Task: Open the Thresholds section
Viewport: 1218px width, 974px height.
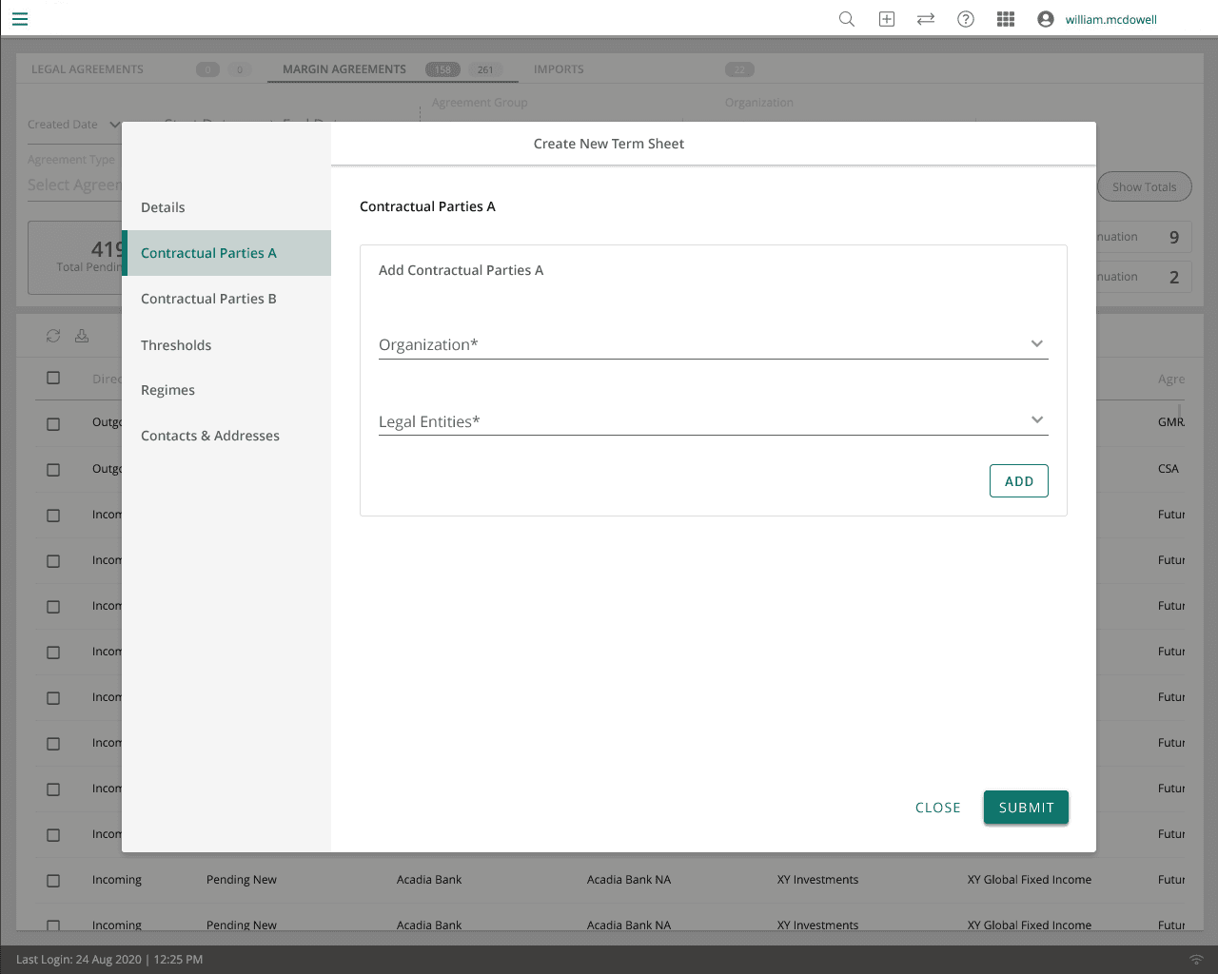Action: click(x=176, y=345)
